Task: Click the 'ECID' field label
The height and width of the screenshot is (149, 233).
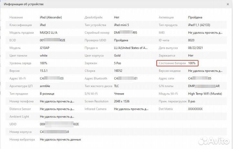Action: 13,40
